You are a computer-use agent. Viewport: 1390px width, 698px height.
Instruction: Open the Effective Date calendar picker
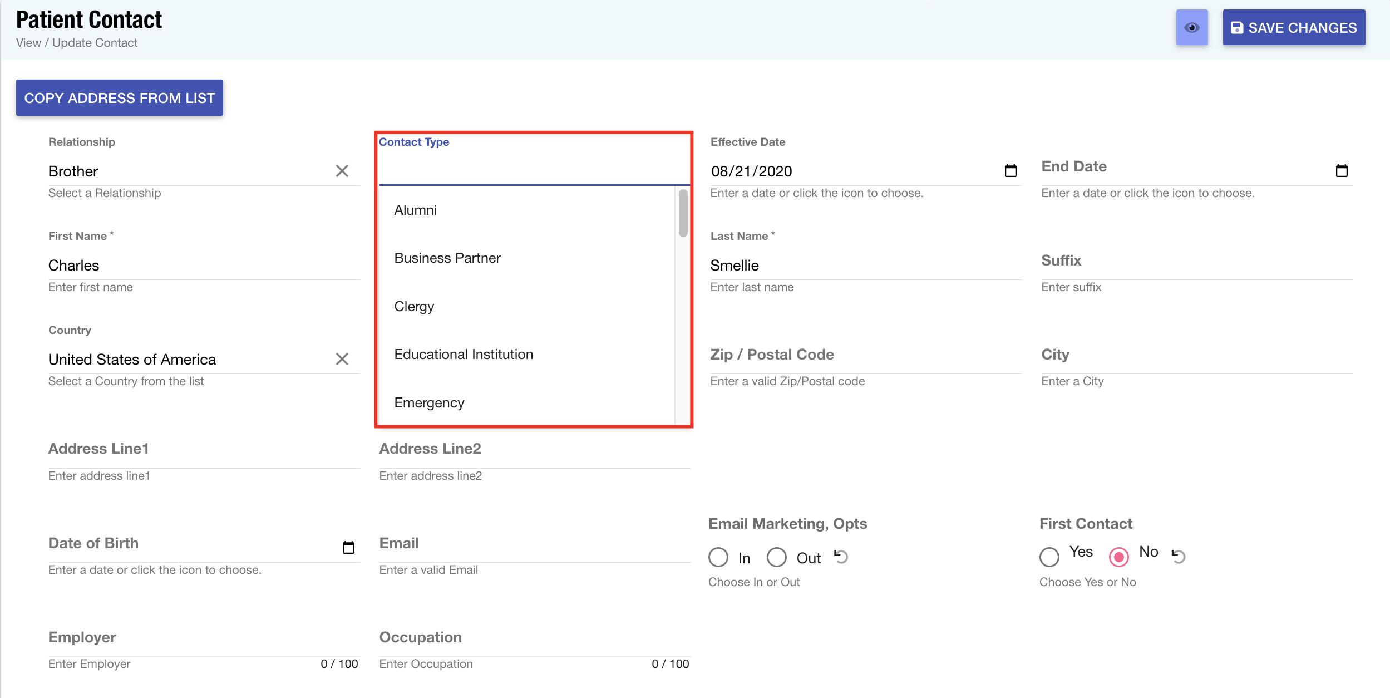pos(1011,171)
